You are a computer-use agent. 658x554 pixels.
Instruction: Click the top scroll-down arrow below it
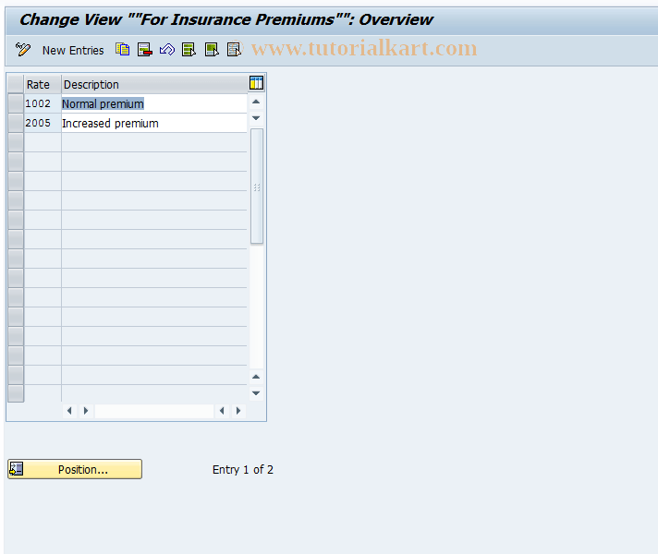(256, 118)
